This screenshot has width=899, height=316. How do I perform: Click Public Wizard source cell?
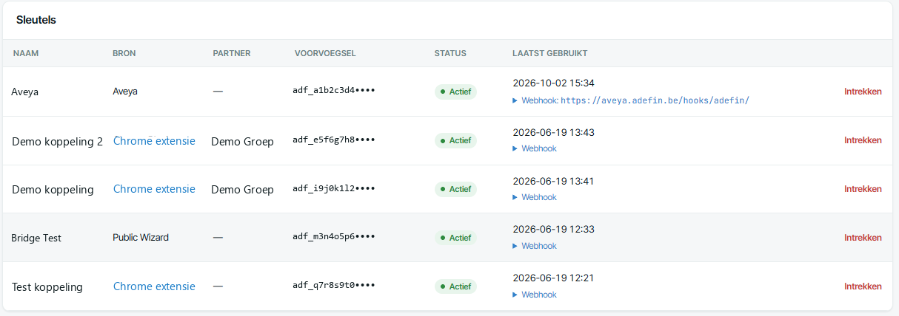click(141, 238)
